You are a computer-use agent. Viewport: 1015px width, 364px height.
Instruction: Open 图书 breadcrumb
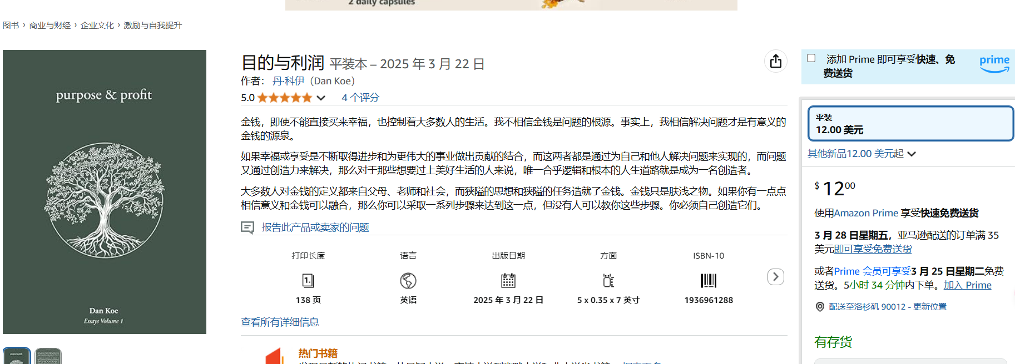coord(11,26)
